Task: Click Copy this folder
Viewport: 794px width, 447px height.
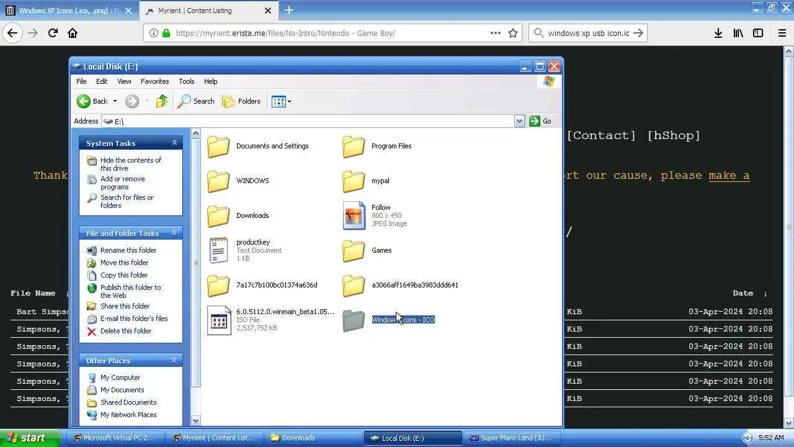Action: coord(124,275)
